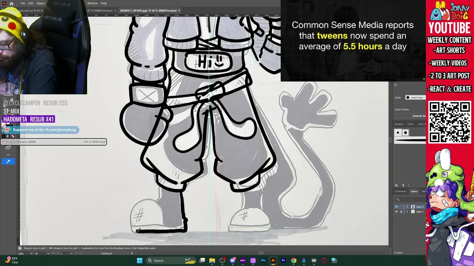Viewport: 474px width, 266px height.
Task: Switch to the Brushes panel tab
Action: coord(399,124)
